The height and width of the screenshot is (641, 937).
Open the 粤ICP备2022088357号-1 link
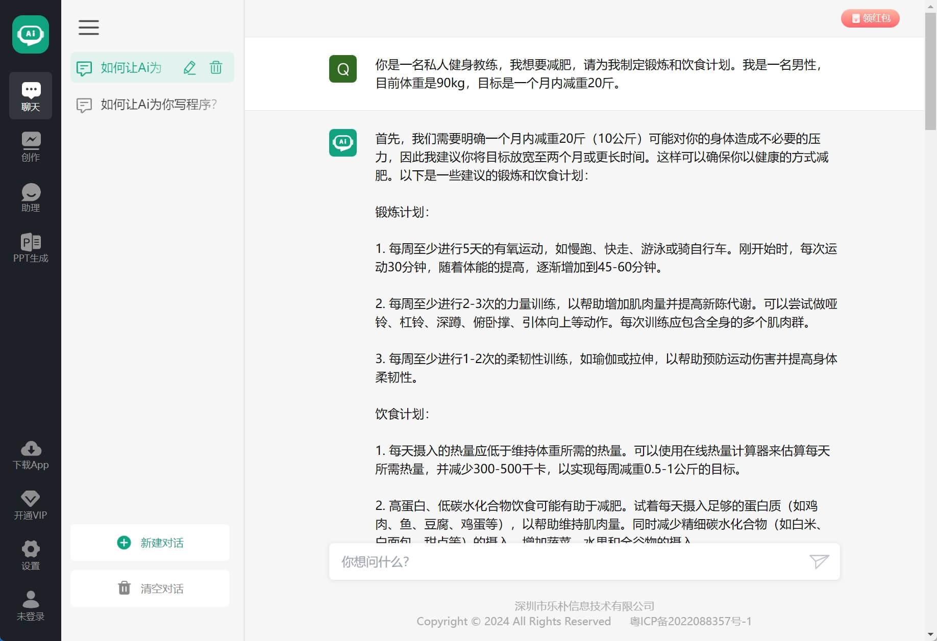[x=691, y=621]
